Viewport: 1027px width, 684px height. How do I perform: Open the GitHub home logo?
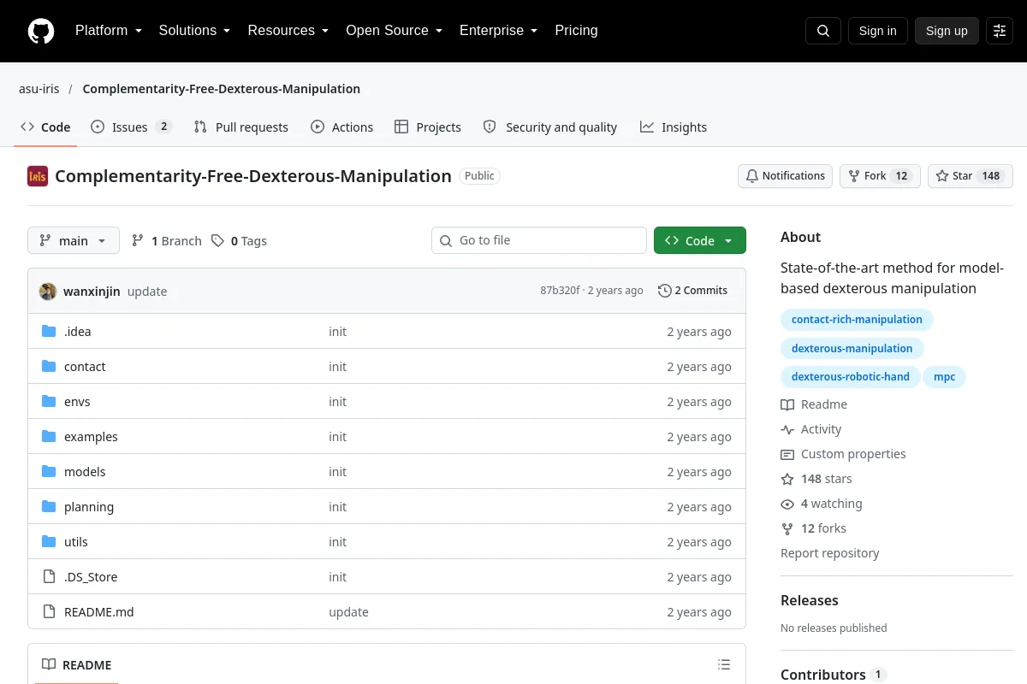tap(41, 31)
